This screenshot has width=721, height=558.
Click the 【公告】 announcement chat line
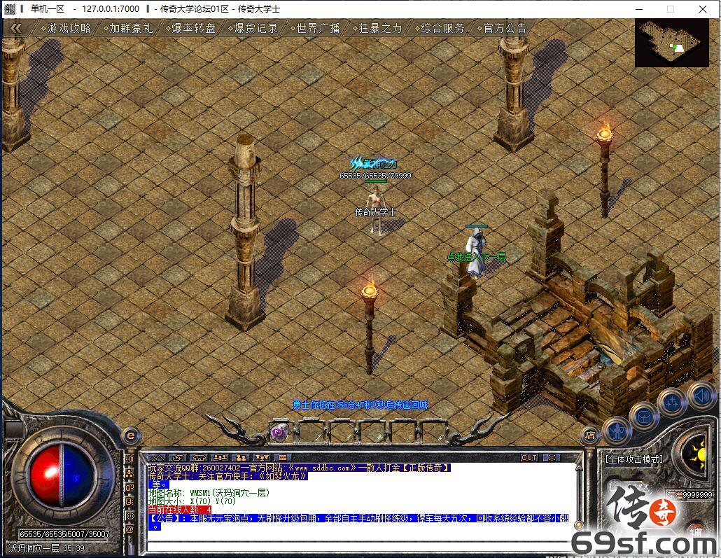click(x=358, y=522)
